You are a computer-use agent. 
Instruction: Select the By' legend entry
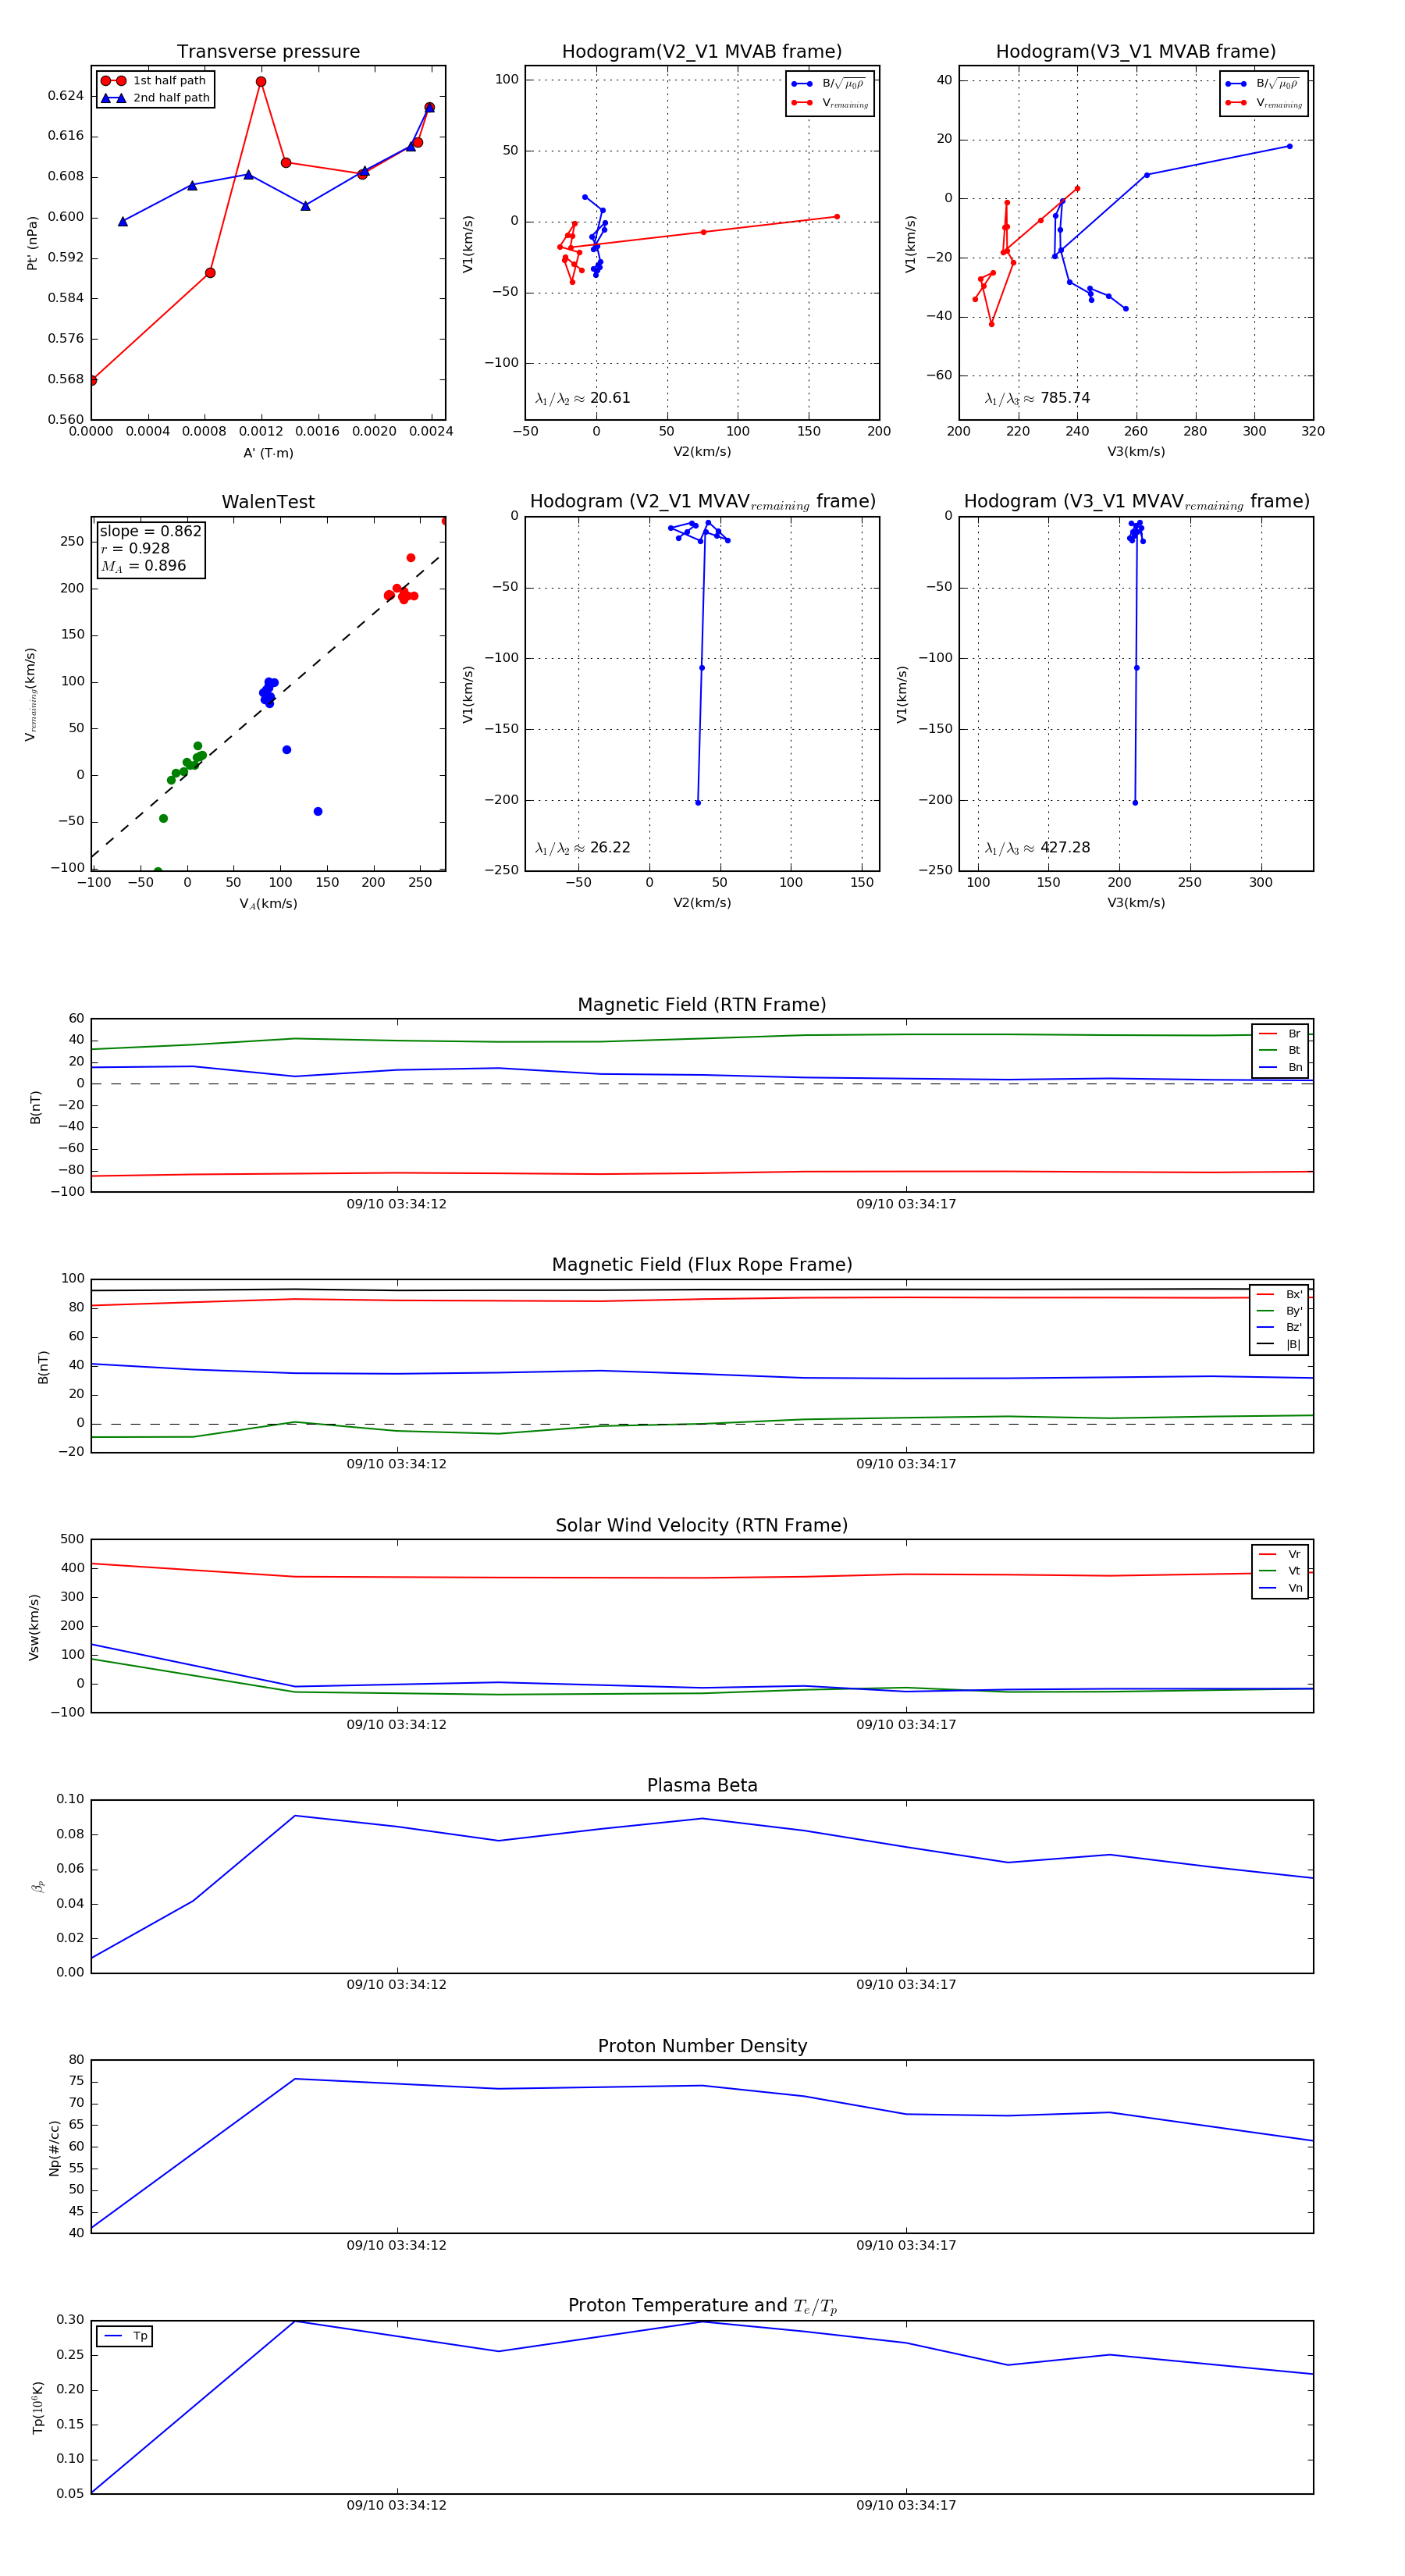point(1279,1311)
